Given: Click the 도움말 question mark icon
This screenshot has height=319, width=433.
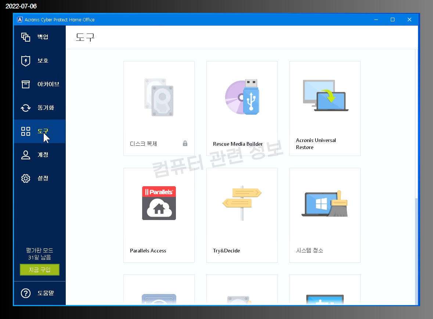Looking at the screenshot, I should 26,293.
